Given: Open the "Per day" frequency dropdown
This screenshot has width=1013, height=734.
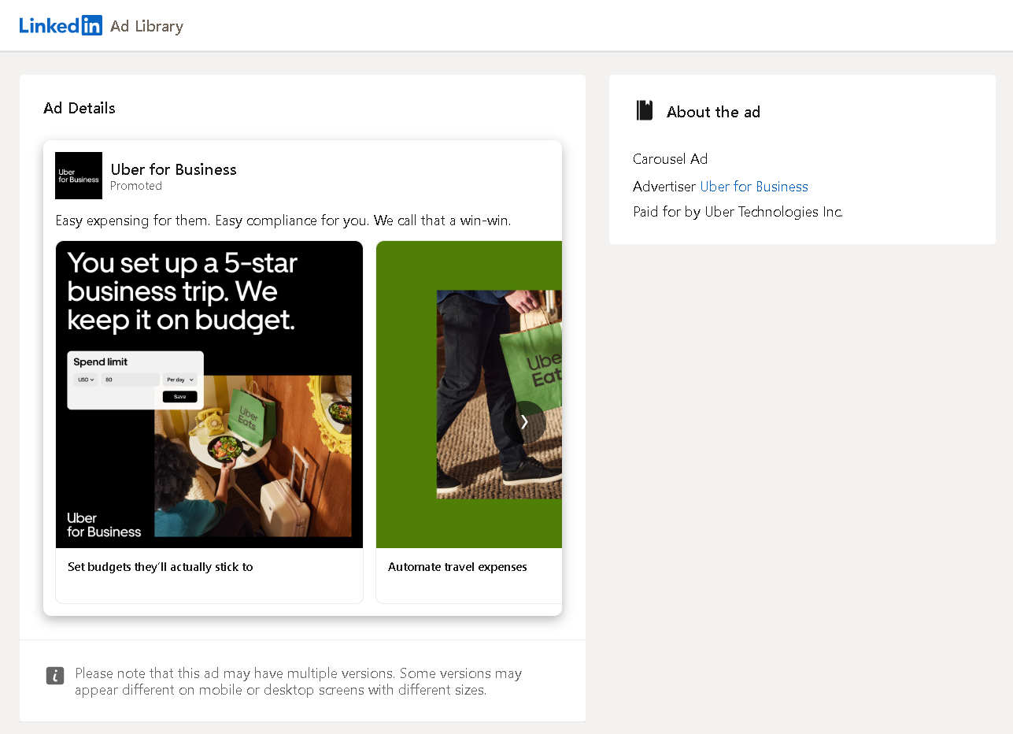Looking at the screenshot, I should tap(179, 380).
